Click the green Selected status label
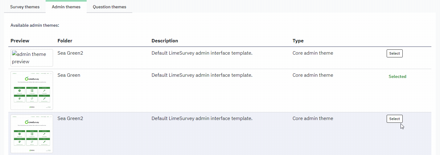This screenshot has height=155, width=440. pyautogui.click(x=397, y=76)
